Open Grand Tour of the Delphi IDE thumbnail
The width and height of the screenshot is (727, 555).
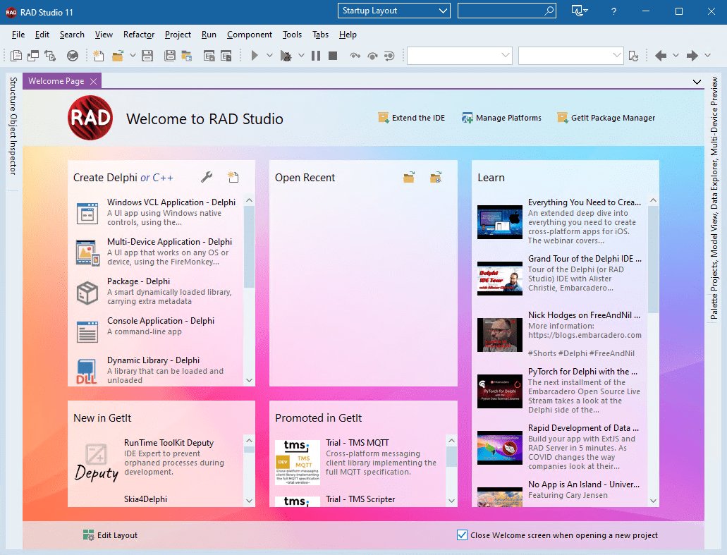pos(500,278)
